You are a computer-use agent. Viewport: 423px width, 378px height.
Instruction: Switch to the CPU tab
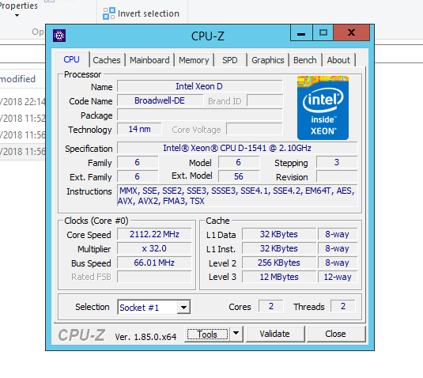pos(71,59)
